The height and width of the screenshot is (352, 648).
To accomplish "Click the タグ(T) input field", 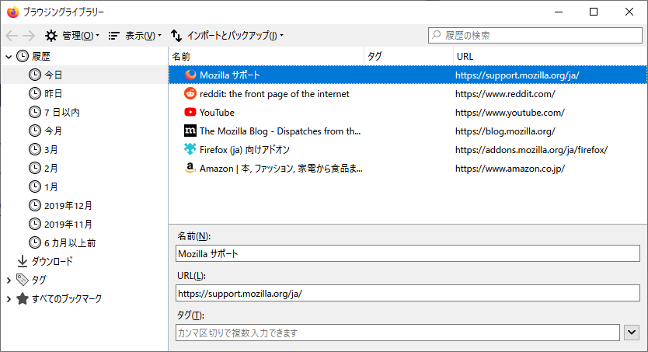I will tap(398, 333).
